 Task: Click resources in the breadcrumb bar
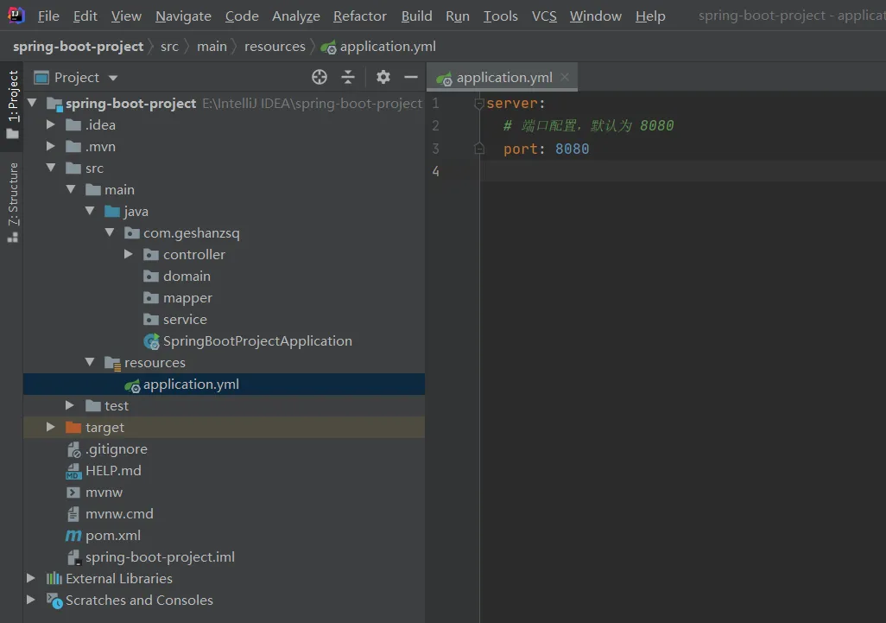275,47
